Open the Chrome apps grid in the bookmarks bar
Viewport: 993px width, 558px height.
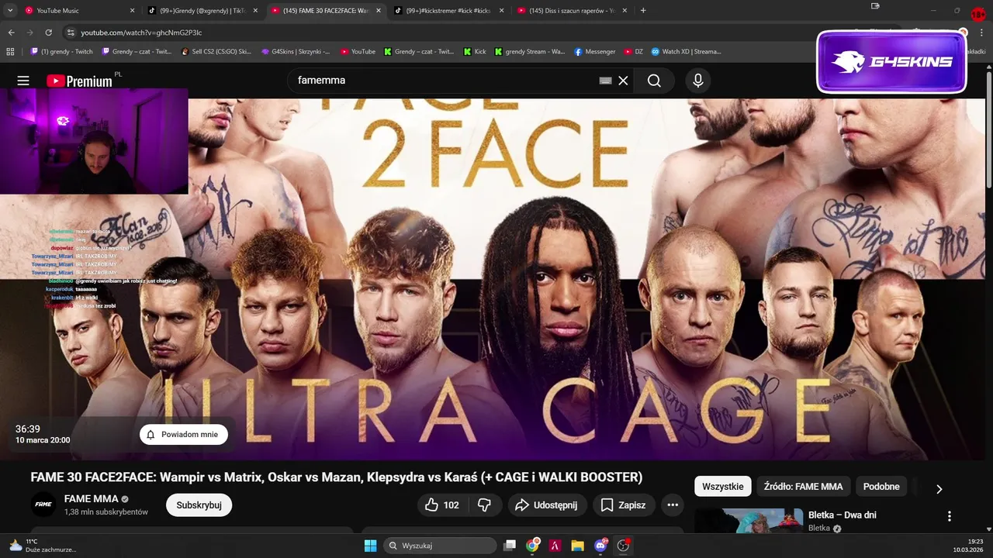tap(10, 52)
